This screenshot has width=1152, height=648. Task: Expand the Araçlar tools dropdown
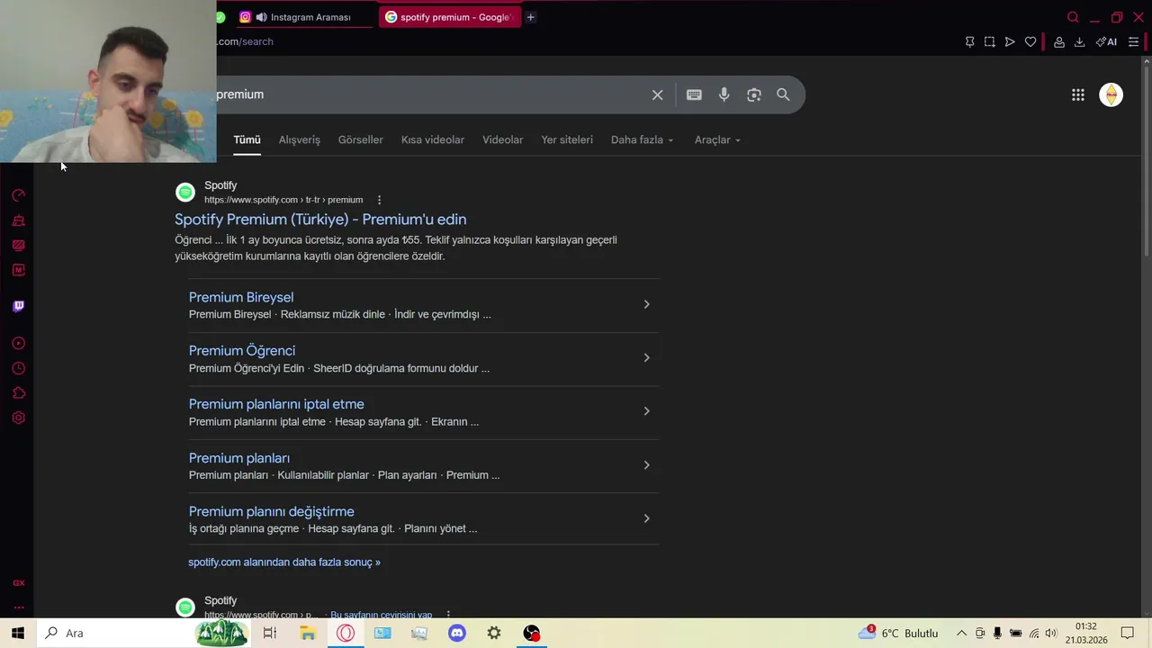[x=717, y=139]
